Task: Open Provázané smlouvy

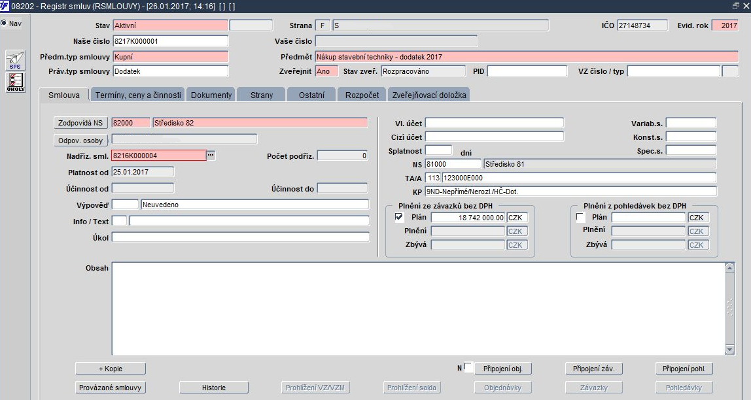Action: point(110,388)
